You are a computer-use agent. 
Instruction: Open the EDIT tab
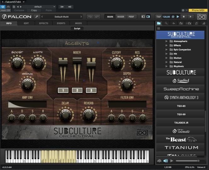[x=26, y=23]
